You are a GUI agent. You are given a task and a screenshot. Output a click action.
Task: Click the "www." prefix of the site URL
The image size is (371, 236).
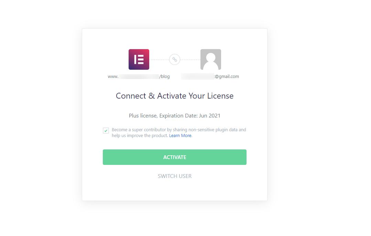[113, 77]
